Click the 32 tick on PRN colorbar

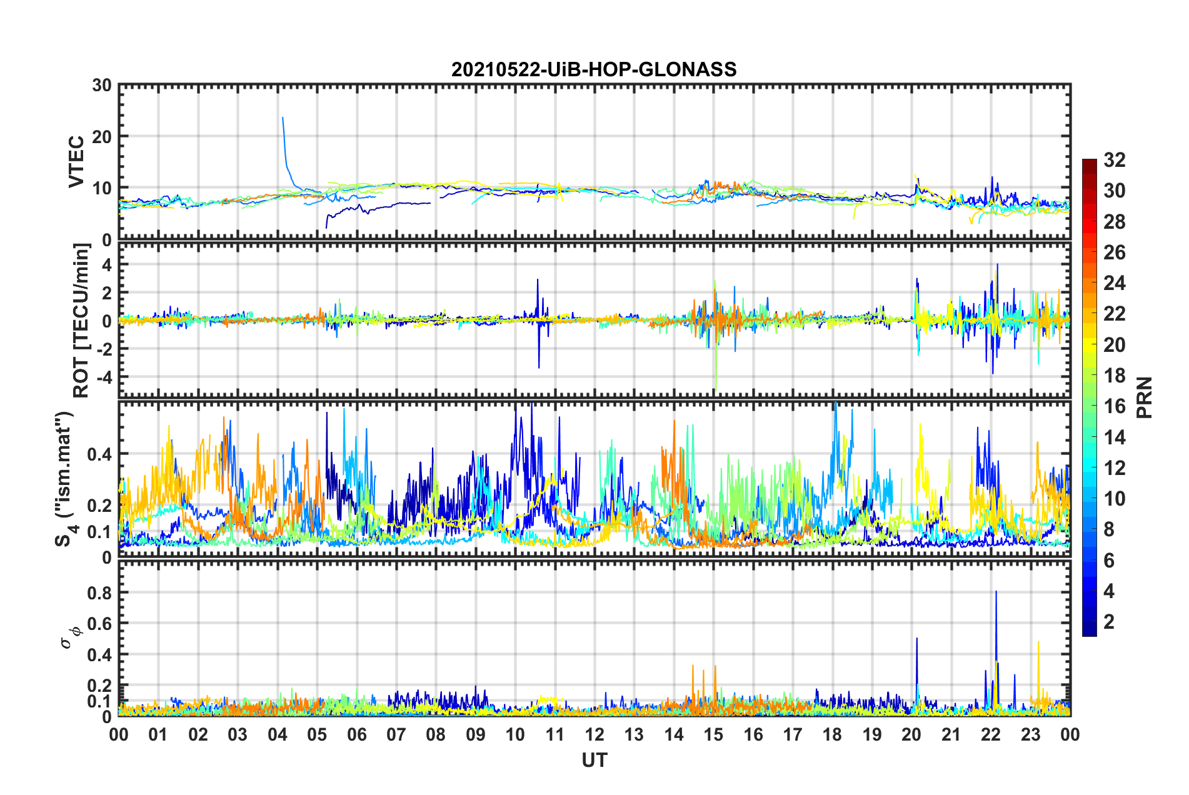[x=1114, y=160]
